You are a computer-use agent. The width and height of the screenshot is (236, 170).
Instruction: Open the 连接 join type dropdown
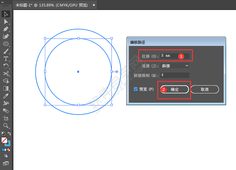tap(175, 66)
